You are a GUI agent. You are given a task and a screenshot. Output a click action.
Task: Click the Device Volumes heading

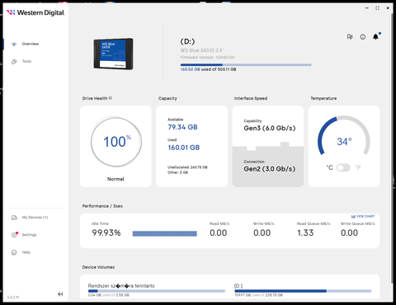coord(98,267)
